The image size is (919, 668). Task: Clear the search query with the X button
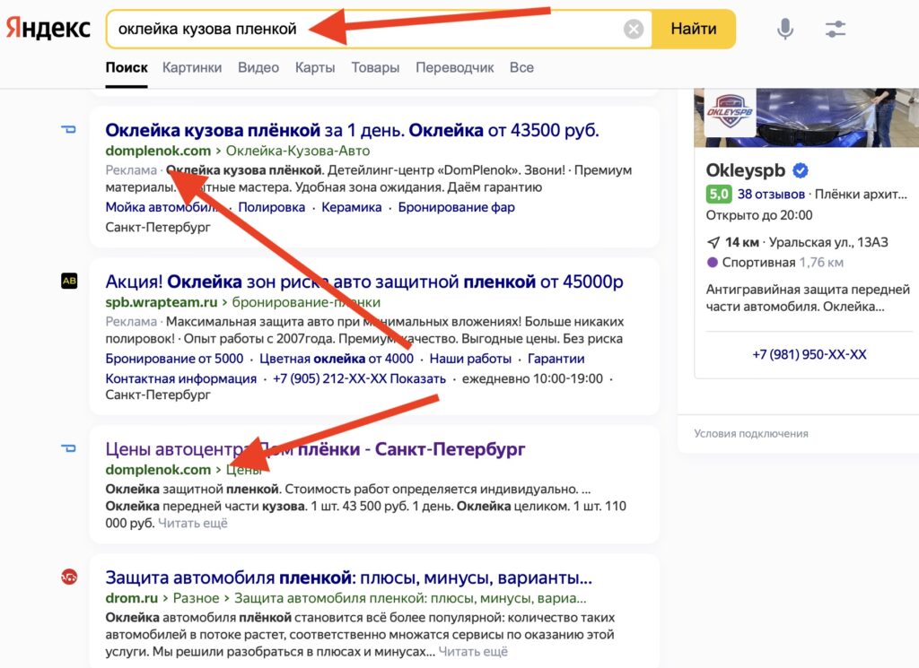click(x=634, y=29)
